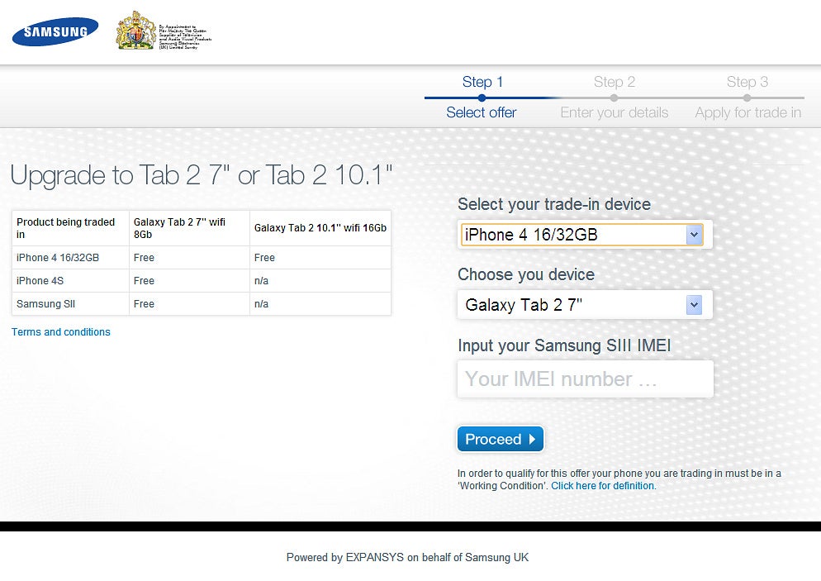The width and height of the screenshot is (821, 581).
Task: Click the Galaxy Tab 2 7" wifi 8Gb column header
Action: pyautogui.click(x=189, y=228)
